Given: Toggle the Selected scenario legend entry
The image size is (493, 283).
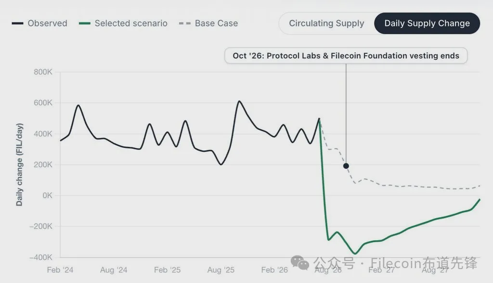Looking at the screenshot, I should (x=123, y=23).
